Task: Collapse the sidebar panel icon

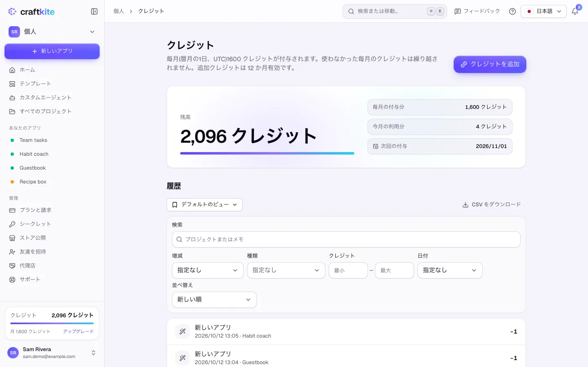Action: 94,11
